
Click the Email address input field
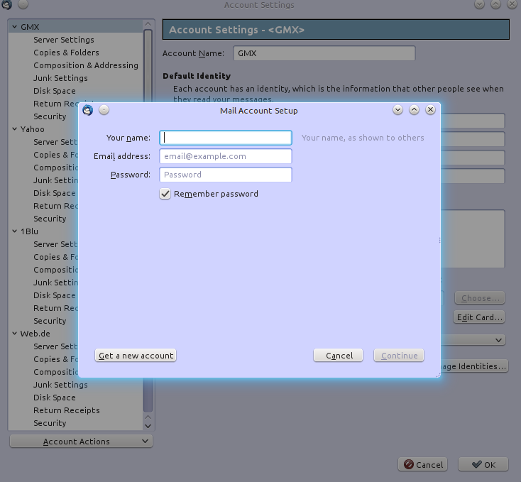[x=226, y=156]
